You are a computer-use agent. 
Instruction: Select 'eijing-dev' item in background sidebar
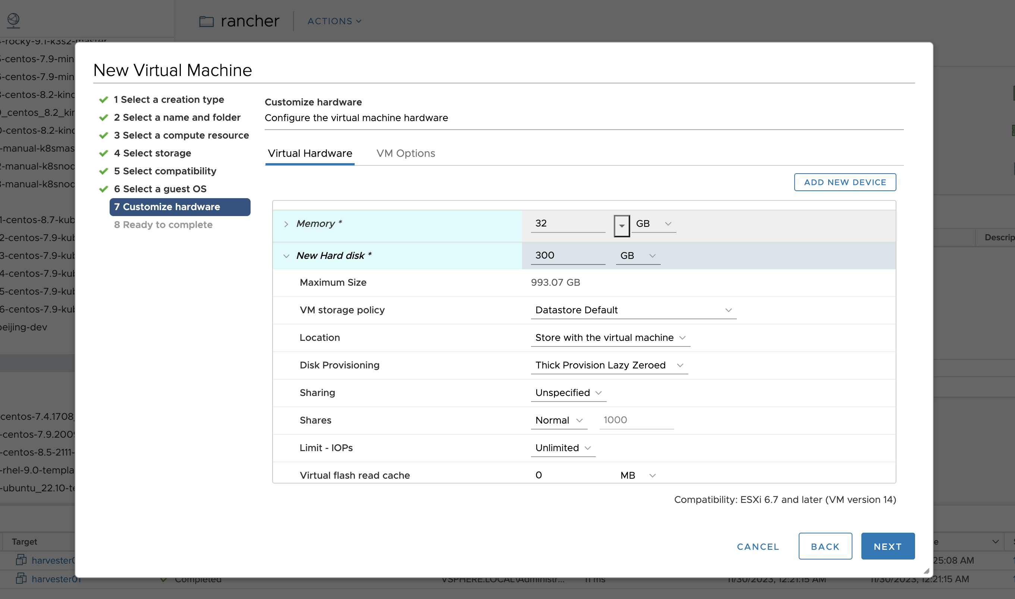(23, 327)
